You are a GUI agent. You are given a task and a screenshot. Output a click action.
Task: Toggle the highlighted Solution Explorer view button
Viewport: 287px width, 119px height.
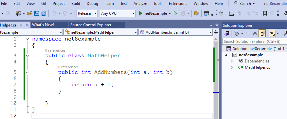[x=272, y=33]
